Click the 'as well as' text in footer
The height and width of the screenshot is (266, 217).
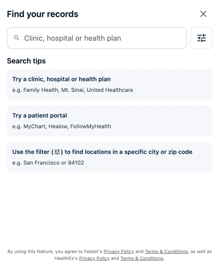[x=201, y=251]
